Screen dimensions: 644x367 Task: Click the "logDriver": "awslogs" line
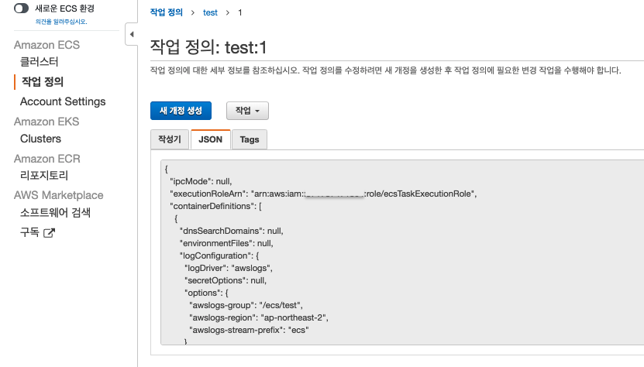click(x=229, y=268)
